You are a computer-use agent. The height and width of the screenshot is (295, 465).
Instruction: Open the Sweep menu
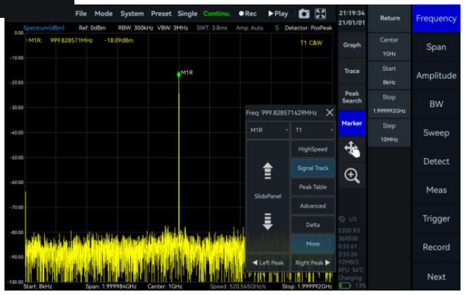436,133
